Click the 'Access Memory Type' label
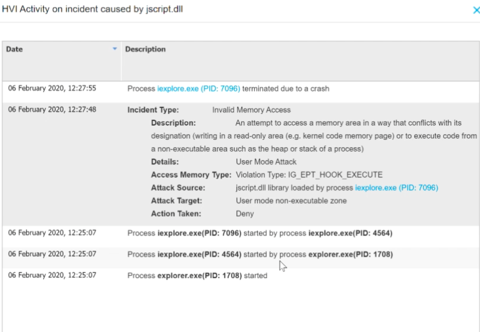 click(x=191, y=175)
